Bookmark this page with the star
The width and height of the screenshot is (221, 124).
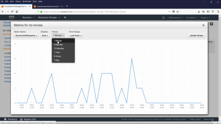[x=177, y=12]
